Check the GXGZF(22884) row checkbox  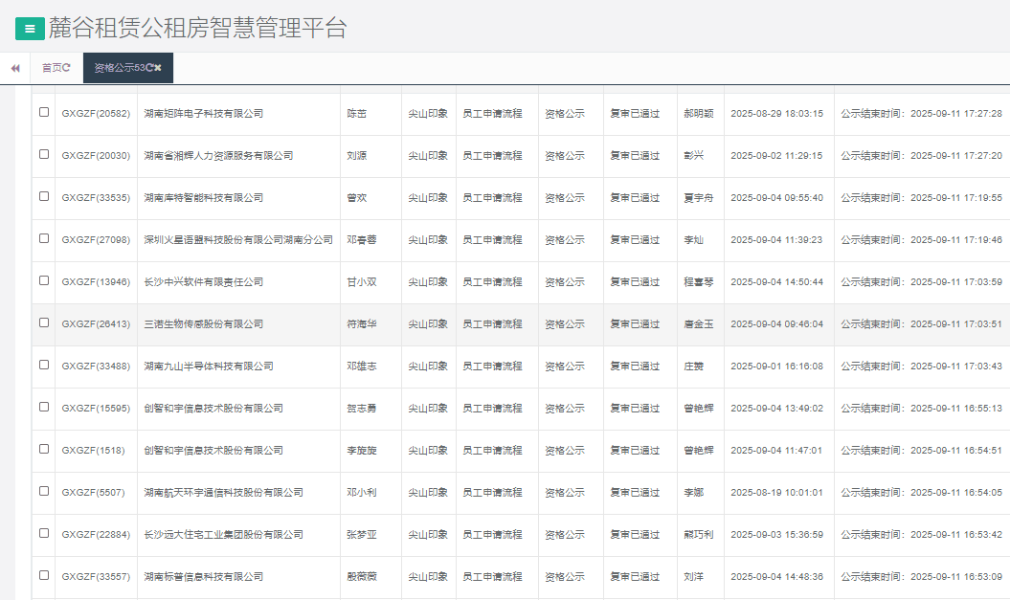[44, 533]
